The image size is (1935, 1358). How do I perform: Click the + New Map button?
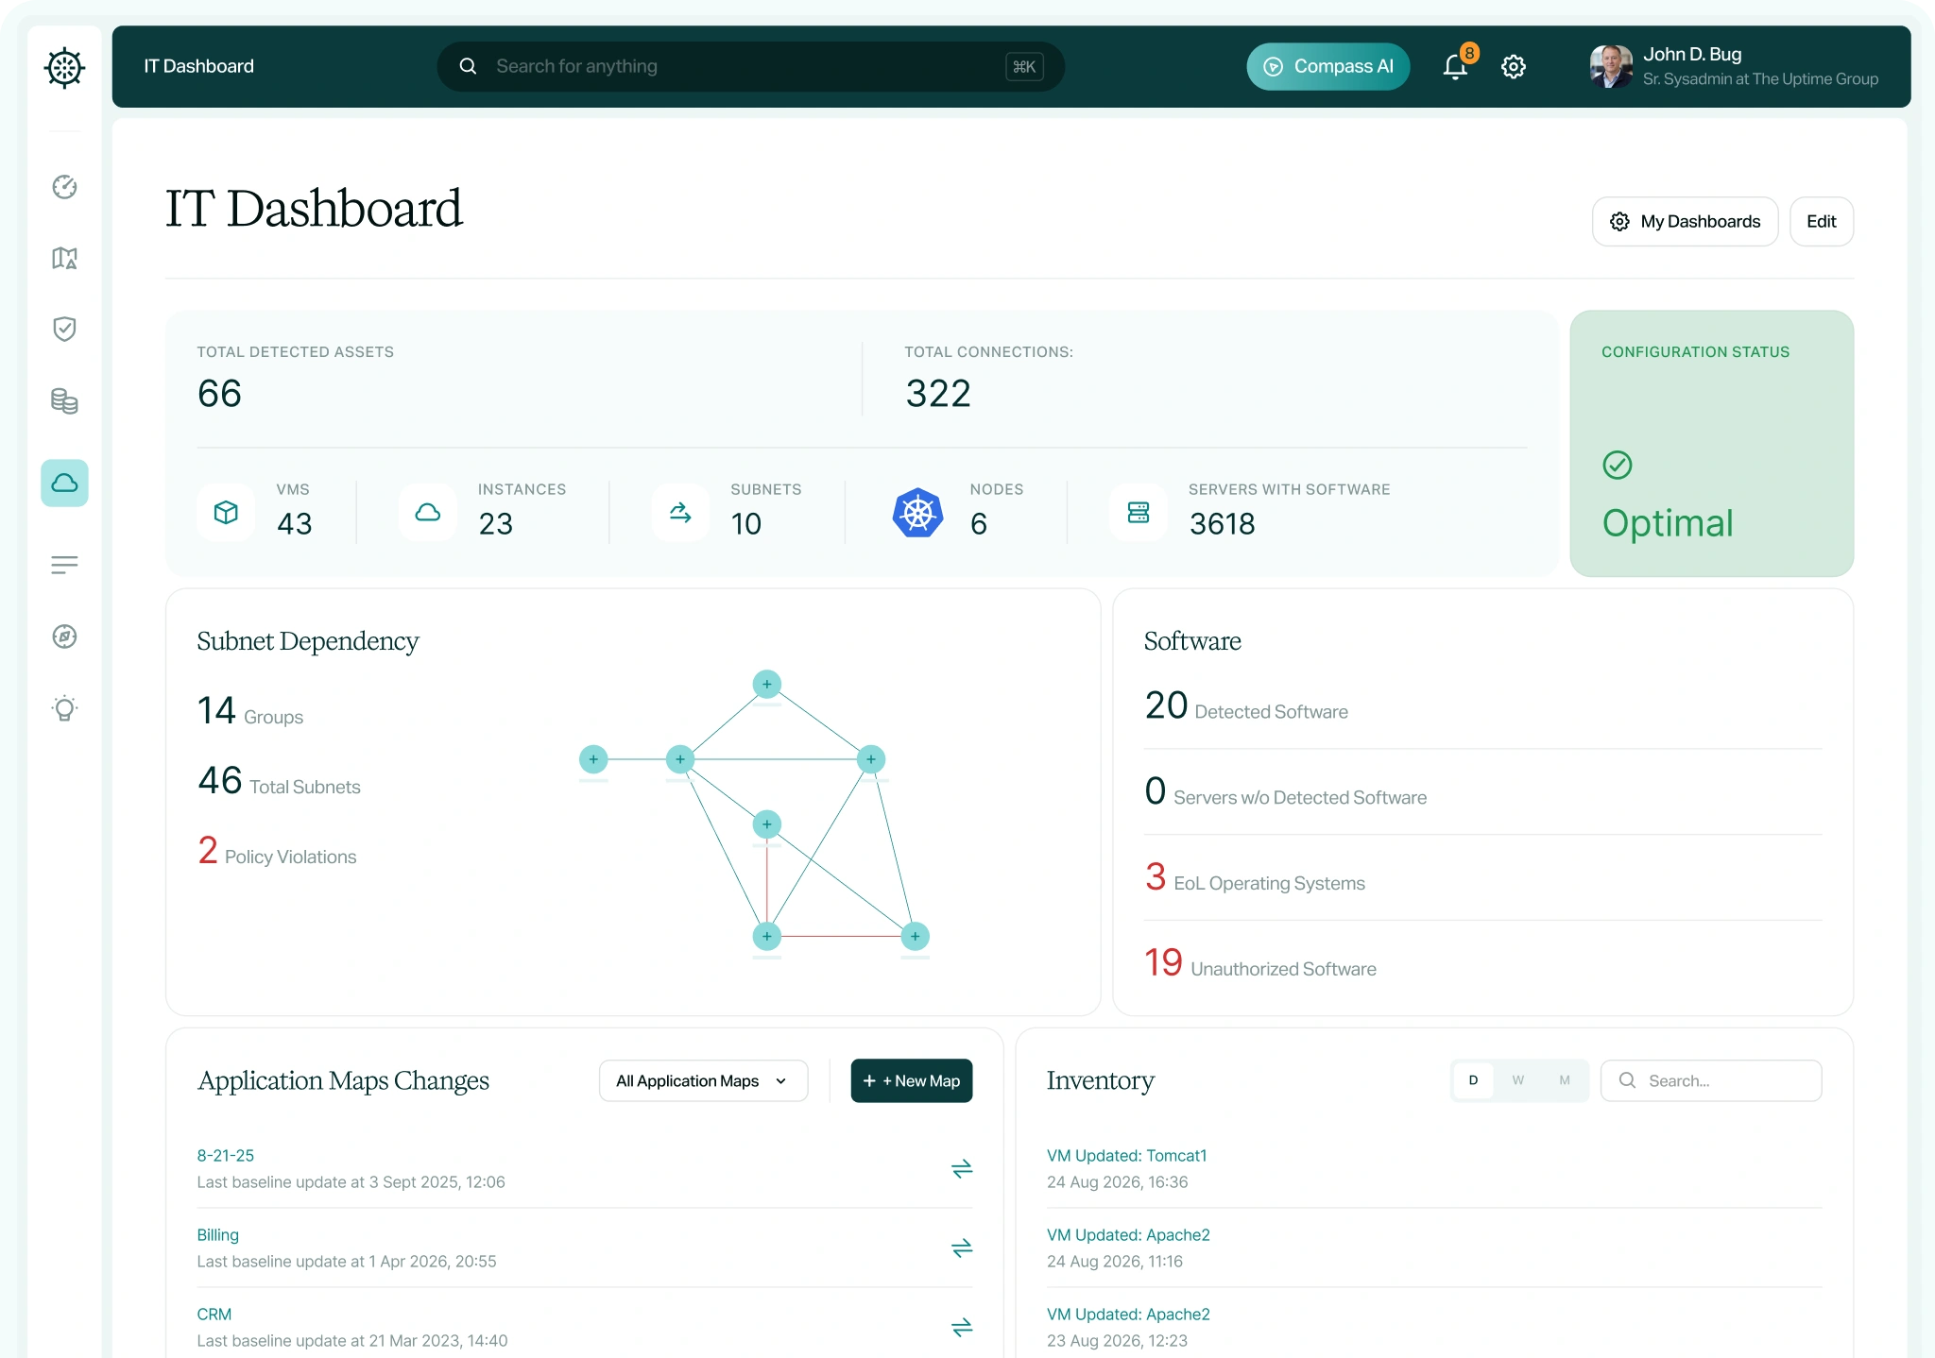[911, 1080]
